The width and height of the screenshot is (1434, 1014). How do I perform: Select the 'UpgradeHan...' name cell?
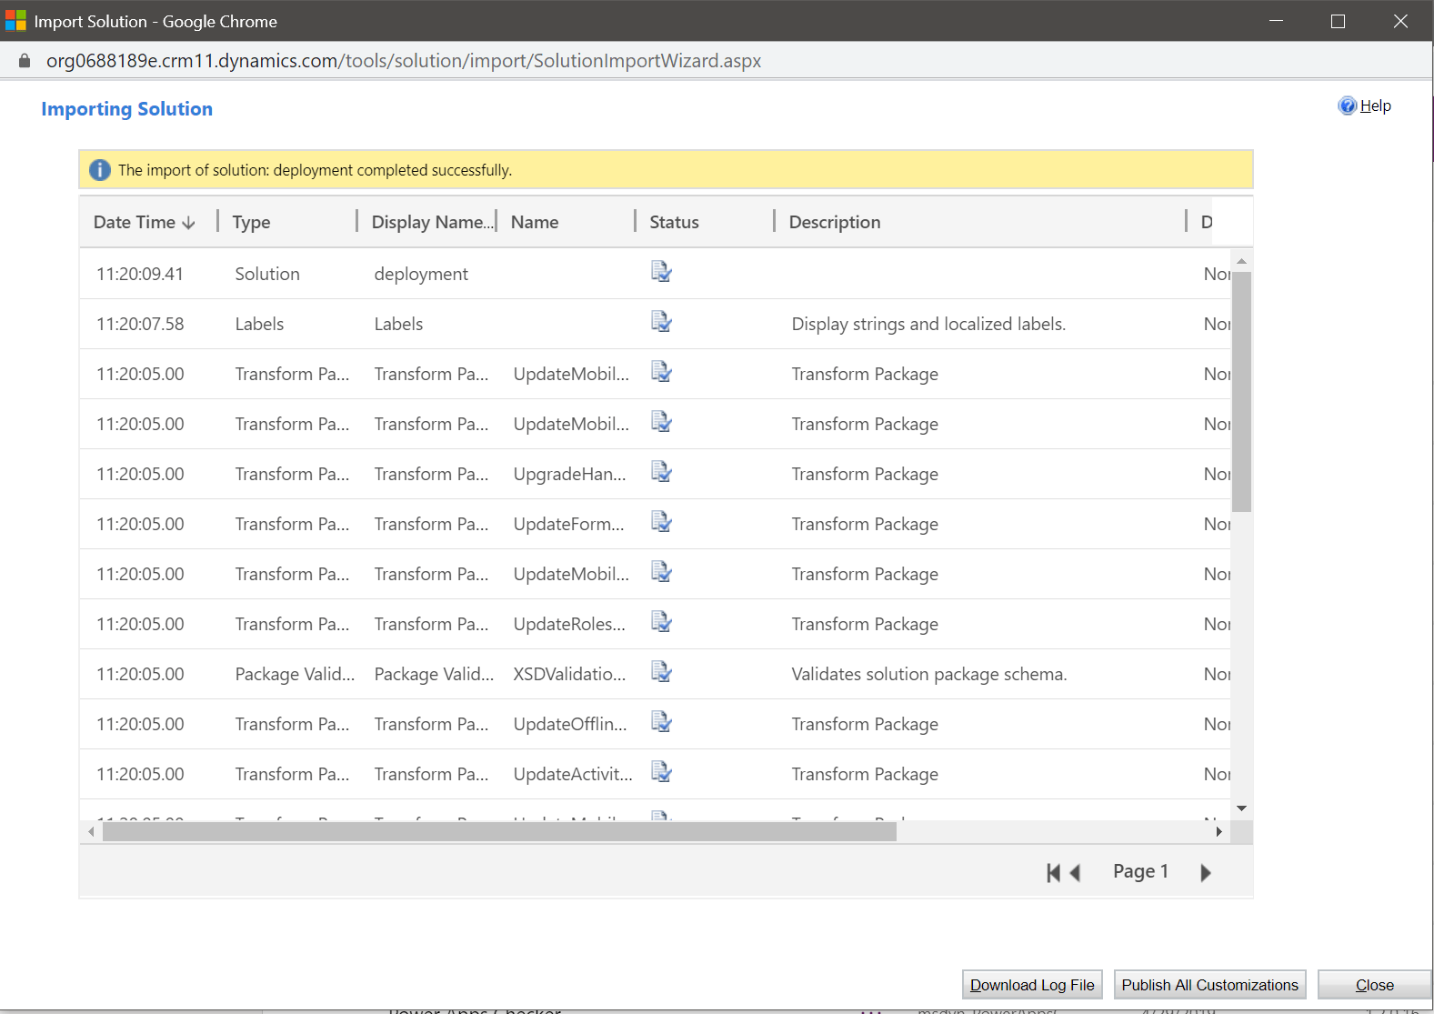(570, 474)
